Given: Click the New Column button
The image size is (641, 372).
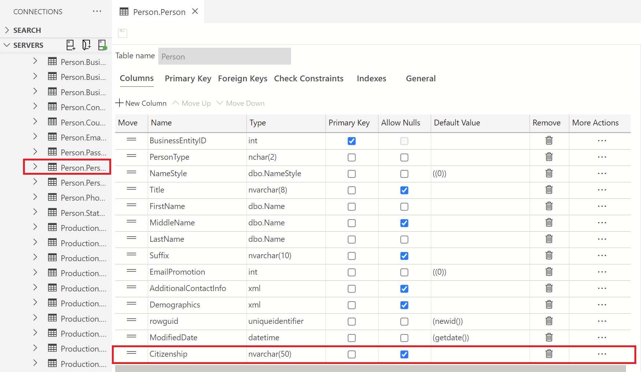Looking at the screenshot, I should tap(141, 103).
